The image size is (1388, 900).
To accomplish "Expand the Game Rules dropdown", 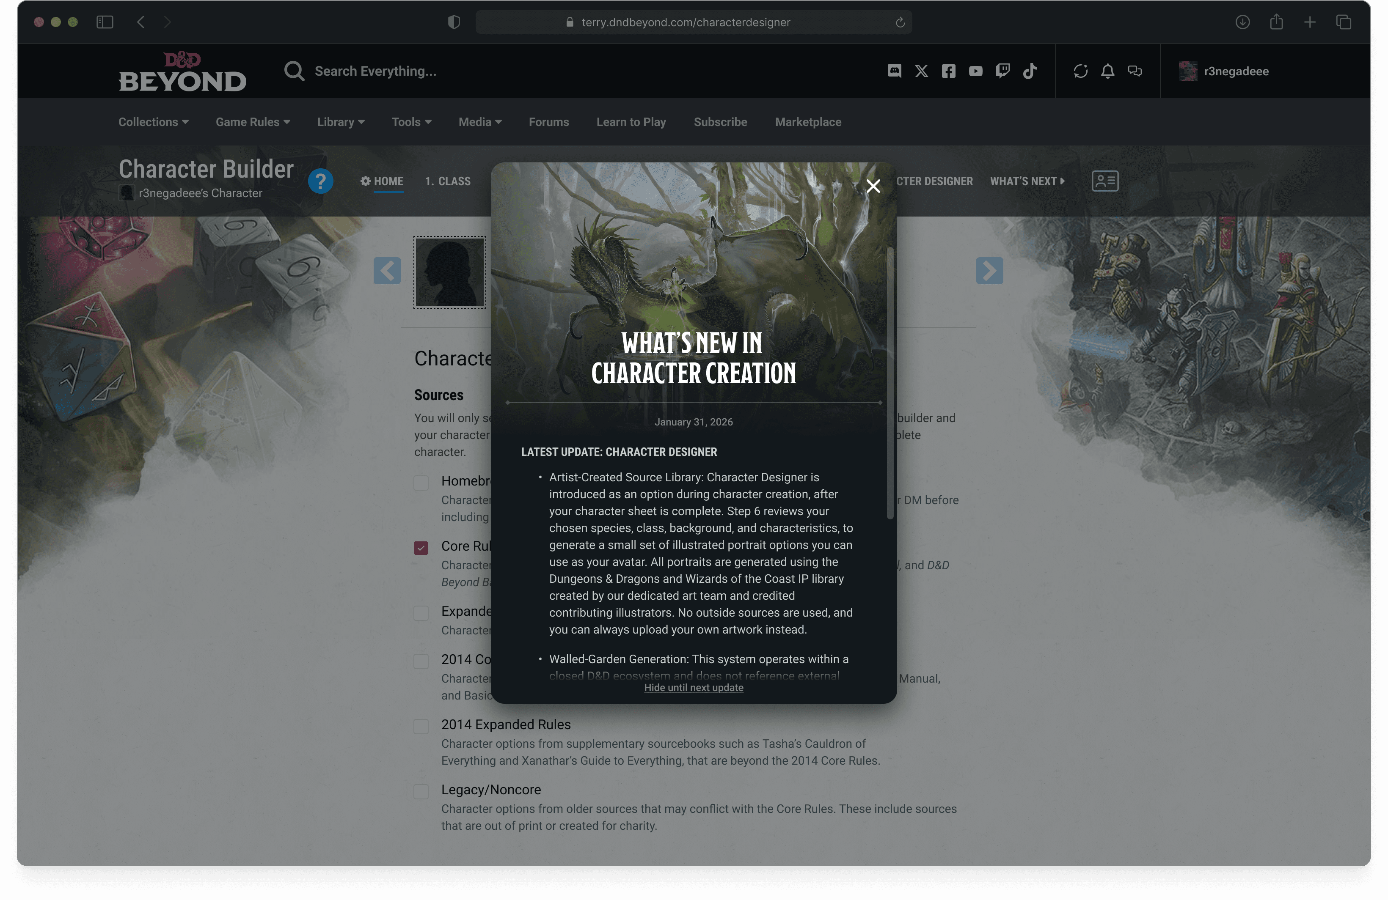I will click(253, 122).
